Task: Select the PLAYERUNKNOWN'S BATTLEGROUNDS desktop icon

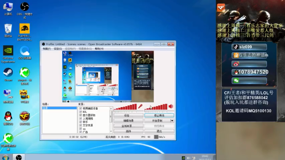Action: click(x=24, y=32)
